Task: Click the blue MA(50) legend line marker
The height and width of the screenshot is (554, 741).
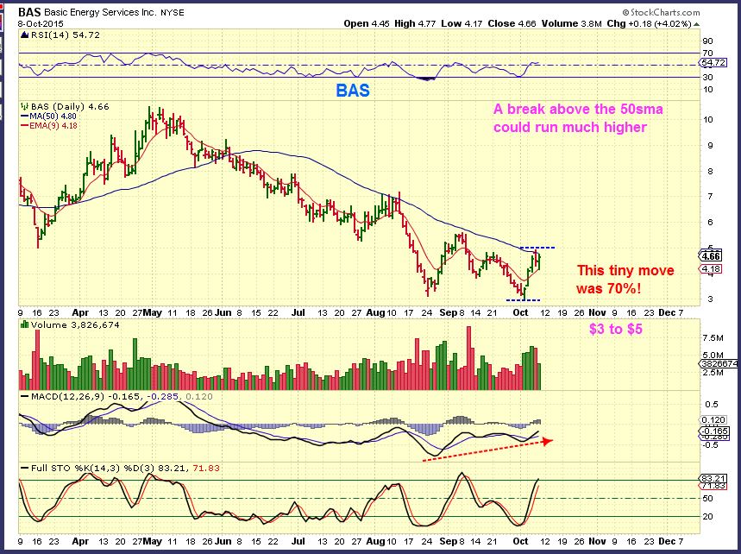Action: pos(25,116)
